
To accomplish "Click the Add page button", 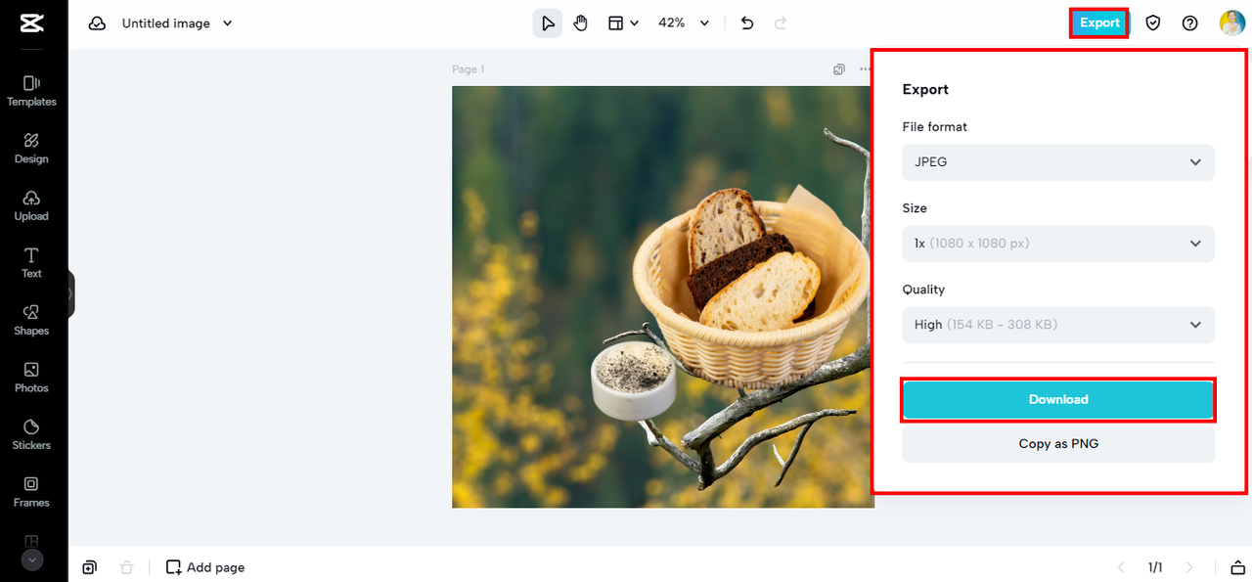I will [x=205, y=567].
